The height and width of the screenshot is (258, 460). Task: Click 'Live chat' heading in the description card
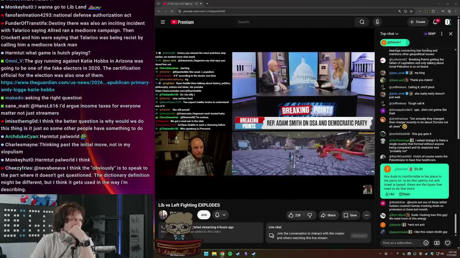(275, 227)
